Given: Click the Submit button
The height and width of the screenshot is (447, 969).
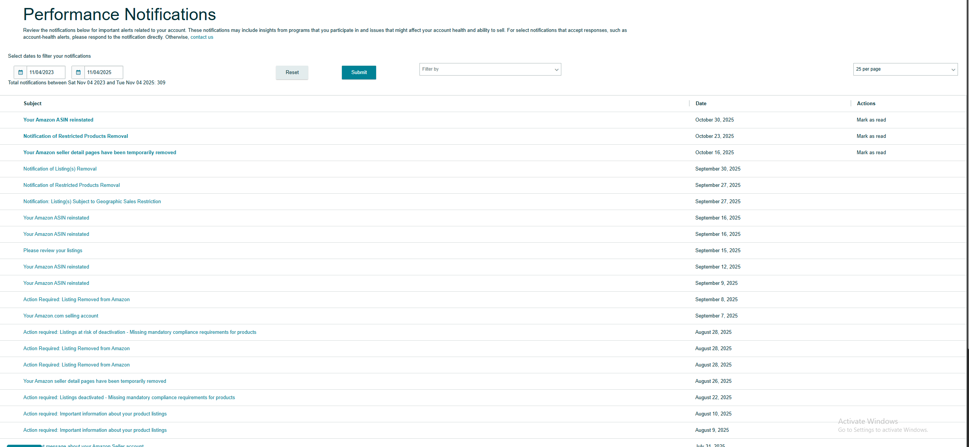Looking at the screenshot, I should coord(359,73).
